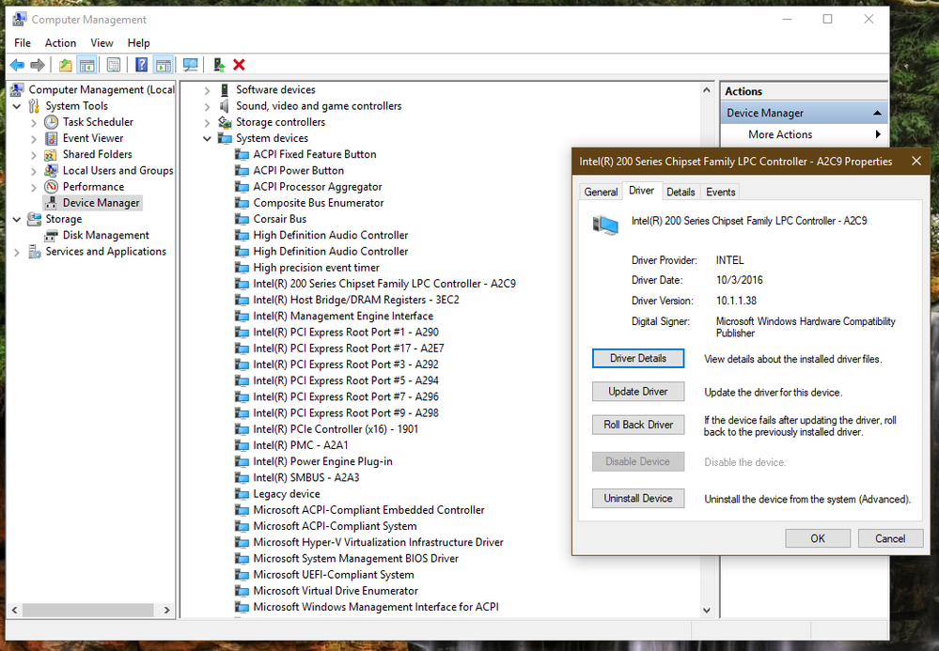
Task: Open the Help menu
Action: 138,43
